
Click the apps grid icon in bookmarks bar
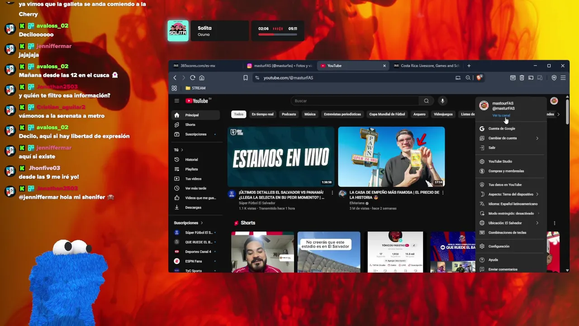pos(175,88)
